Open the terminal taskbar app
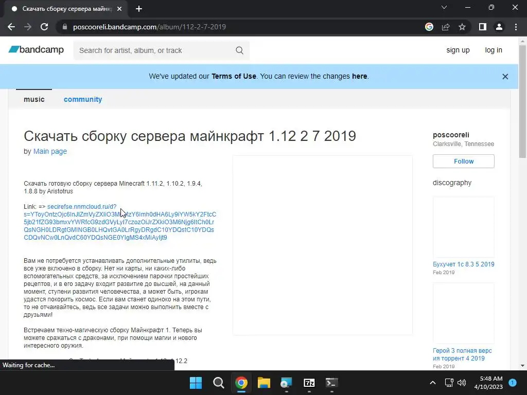This screenshot has height=395, width=527. (x=332, y=383)
